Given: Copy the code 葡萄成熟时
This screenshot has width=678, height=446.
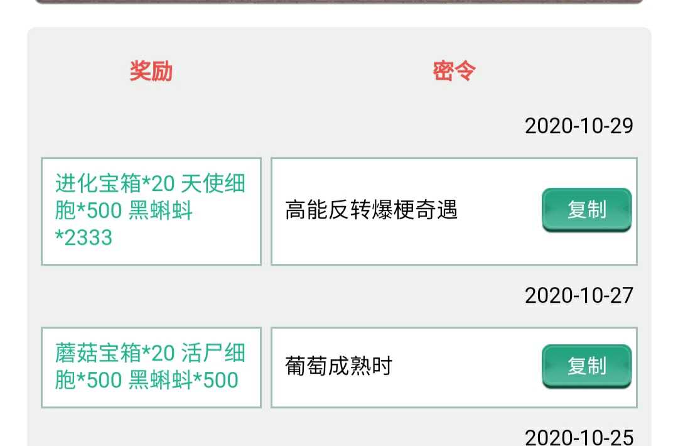Looking at the screenshot, I should coord(586,366).
